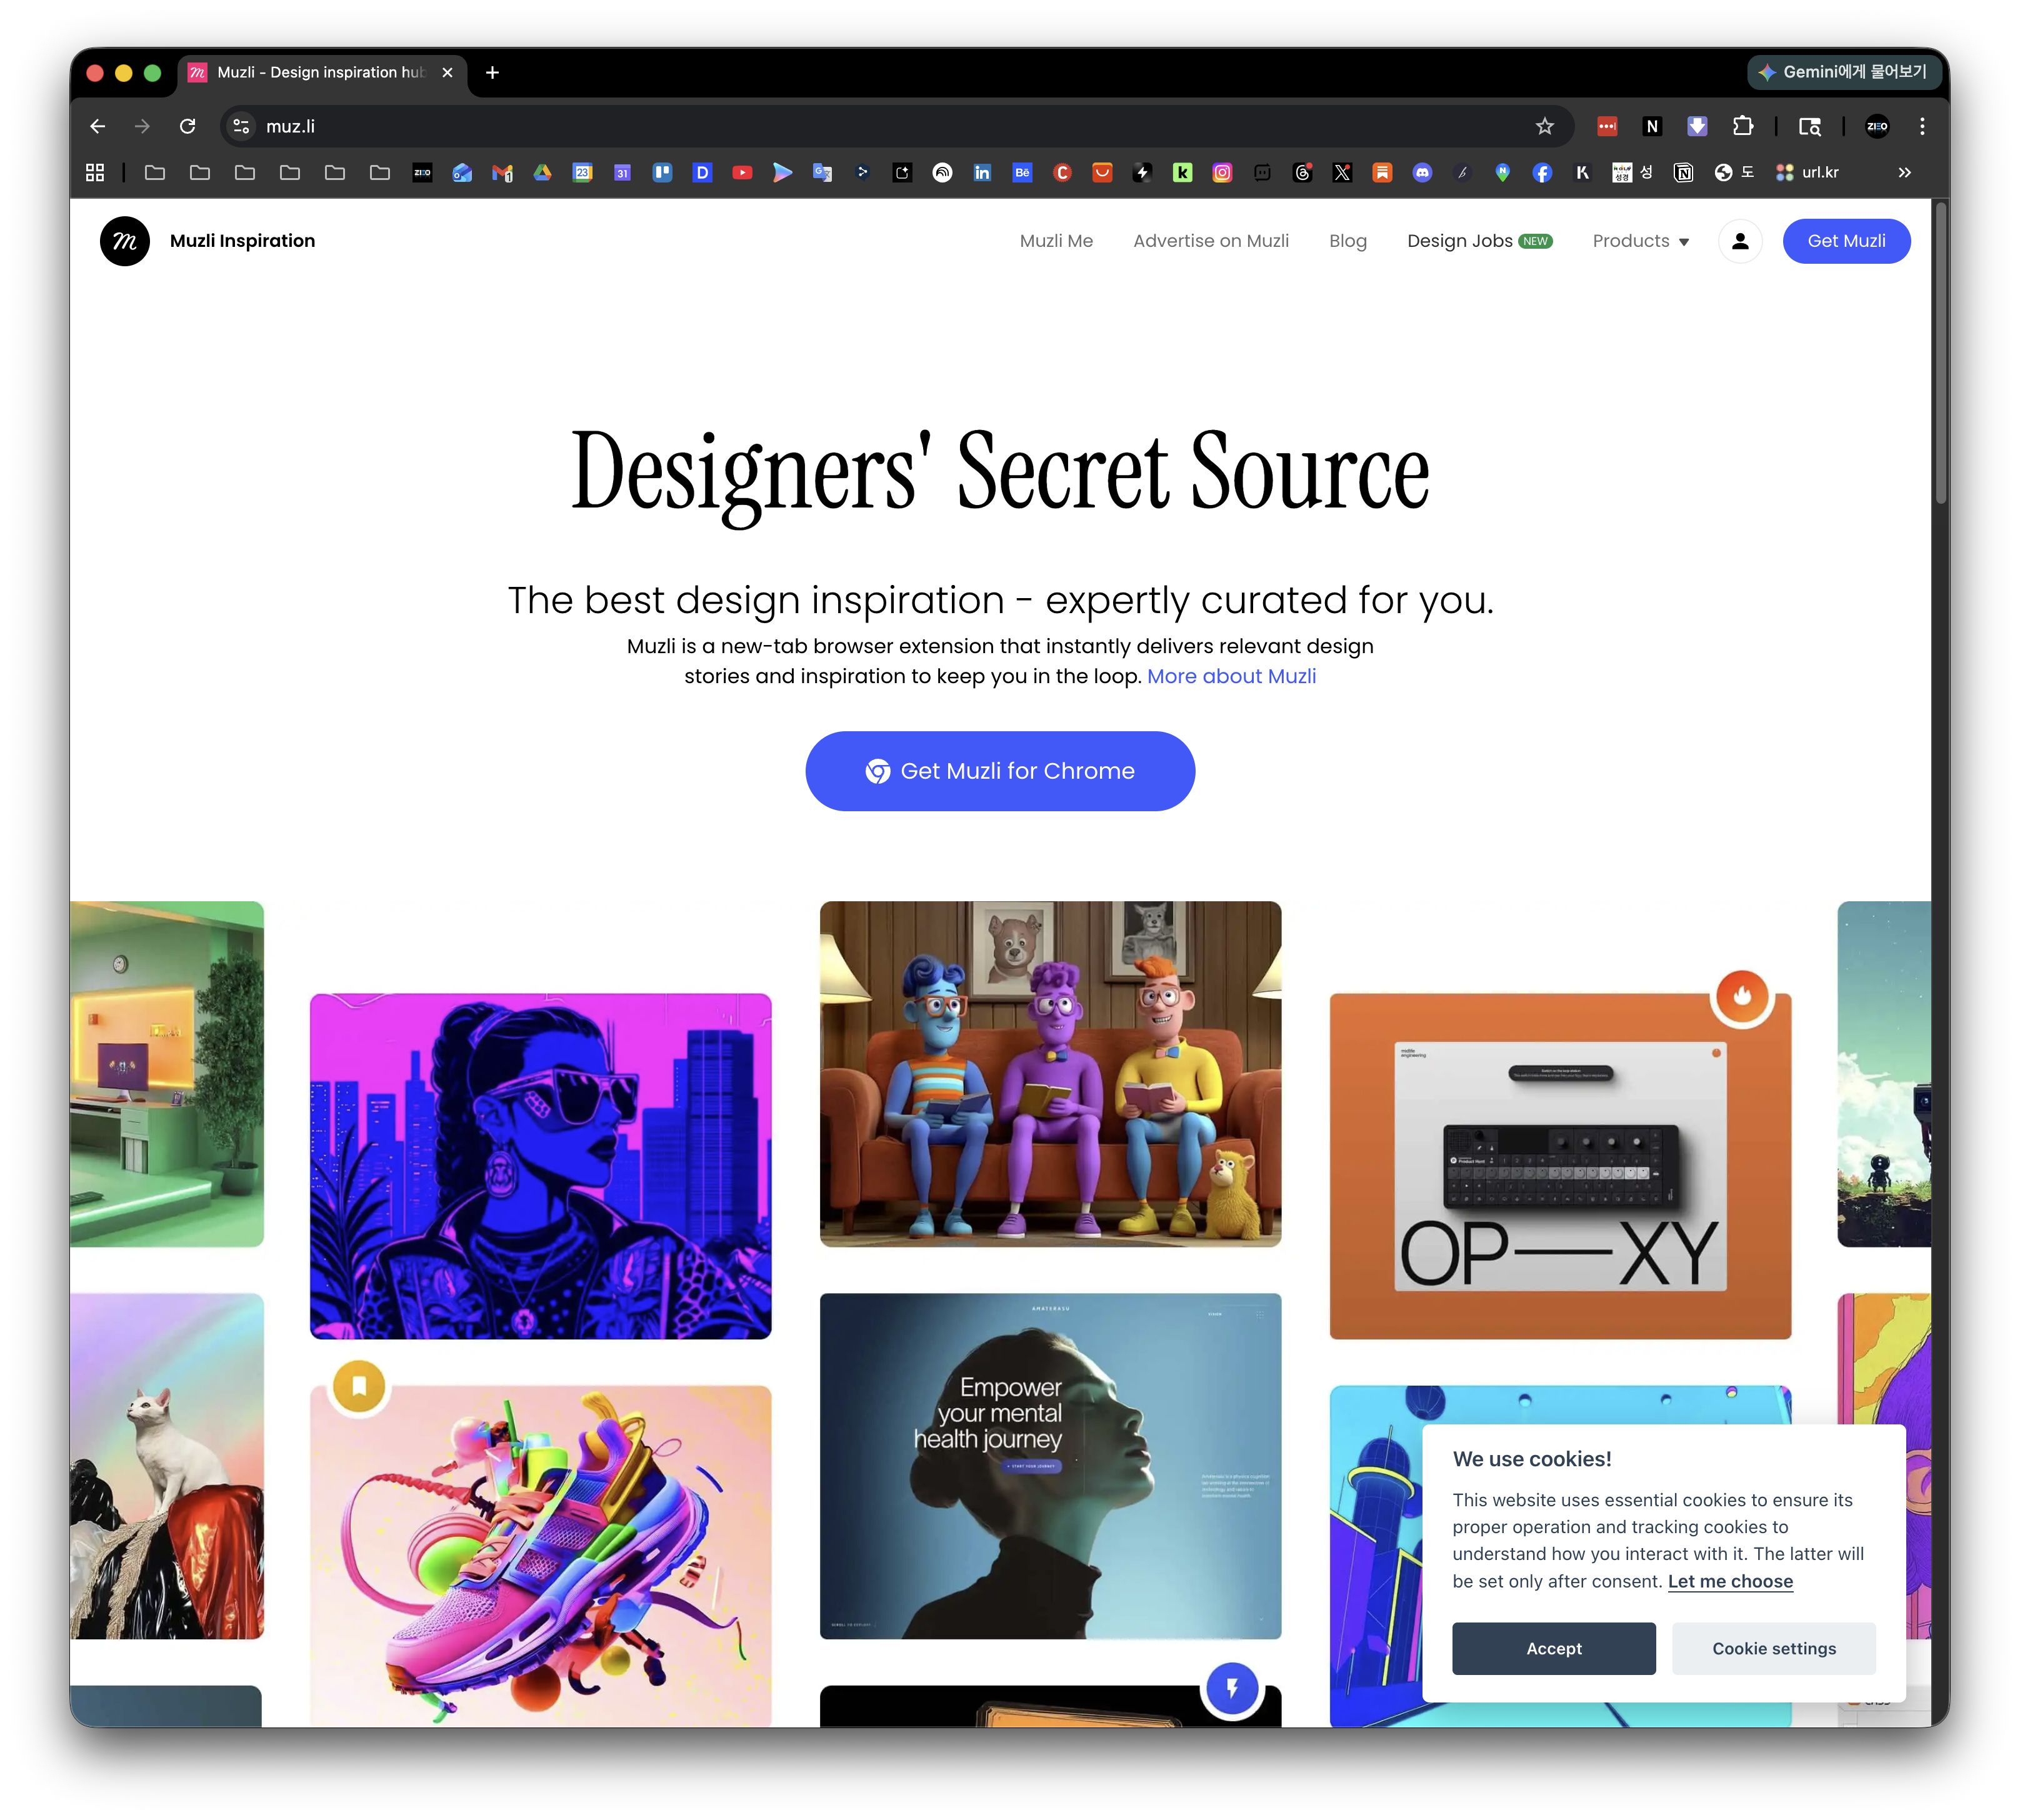Open the Instagram bookmark
This screenshot has width=2020, height=1820.
1222,173
